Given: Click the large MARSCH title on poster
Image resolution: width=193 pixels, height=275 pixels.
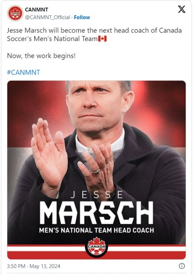Looking at the screenshot, I should [x=96, y=213].
